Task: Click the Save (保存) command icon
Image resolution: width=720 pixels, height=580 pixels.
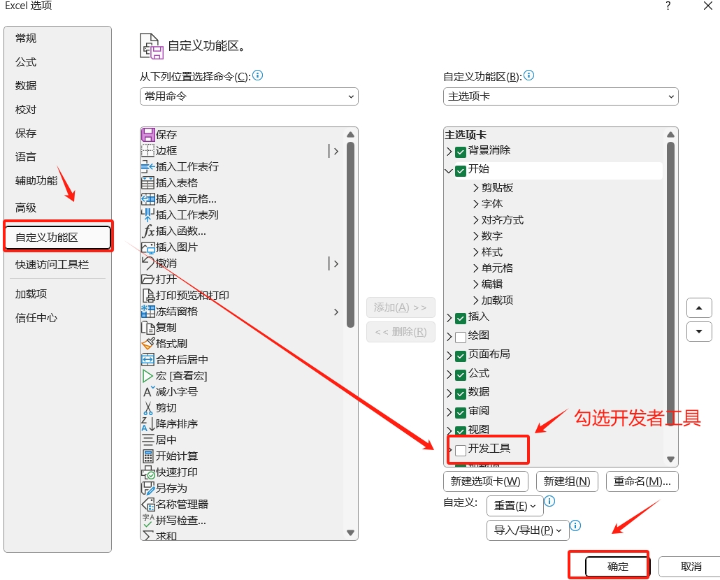Action: (148, 134)
